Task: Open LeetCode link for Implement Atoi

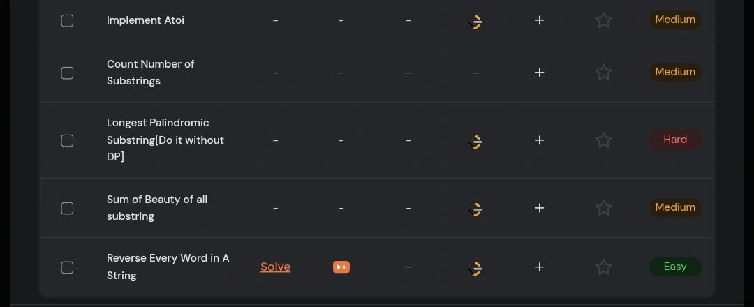Action: point(475,22)
